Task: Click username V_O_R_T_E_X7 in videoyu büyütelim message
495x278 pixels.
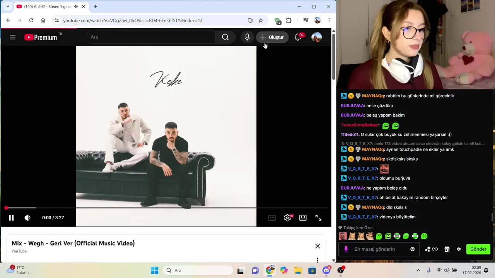Action: [x=362, y=217]
